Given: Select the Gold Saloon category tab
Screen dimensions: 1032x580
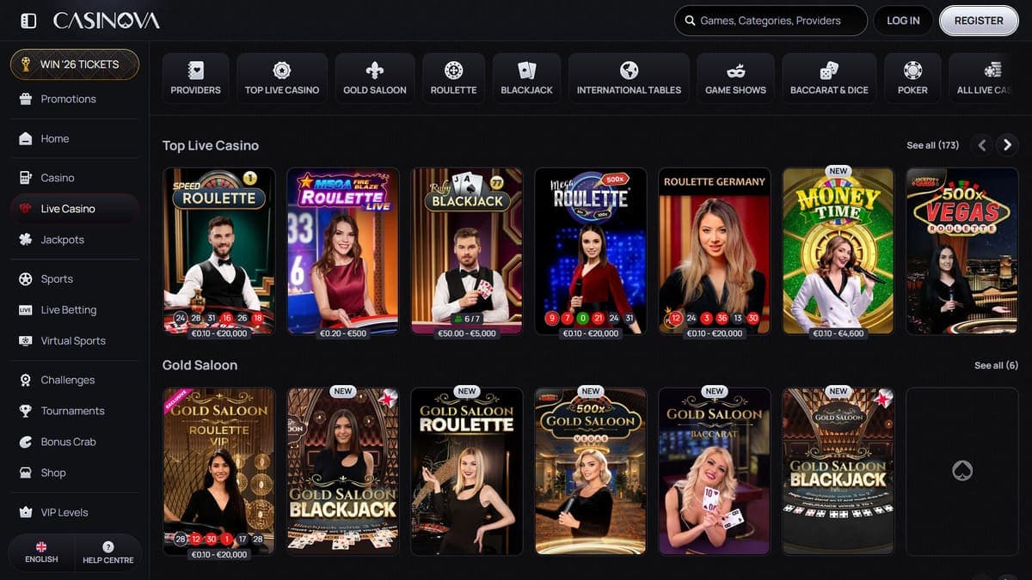Looking at the screenshot, I should (x=375, y=79).
